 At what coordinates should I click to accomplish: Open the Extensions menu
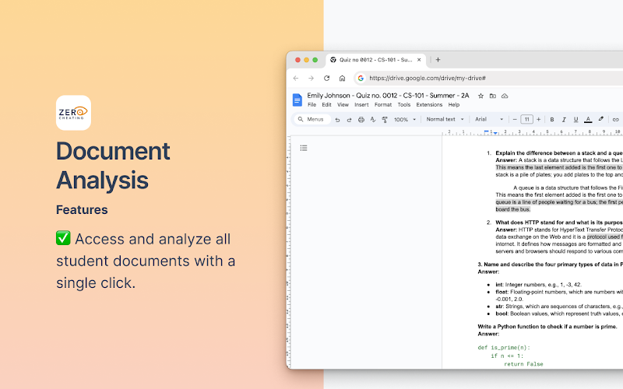click(429, 104)
